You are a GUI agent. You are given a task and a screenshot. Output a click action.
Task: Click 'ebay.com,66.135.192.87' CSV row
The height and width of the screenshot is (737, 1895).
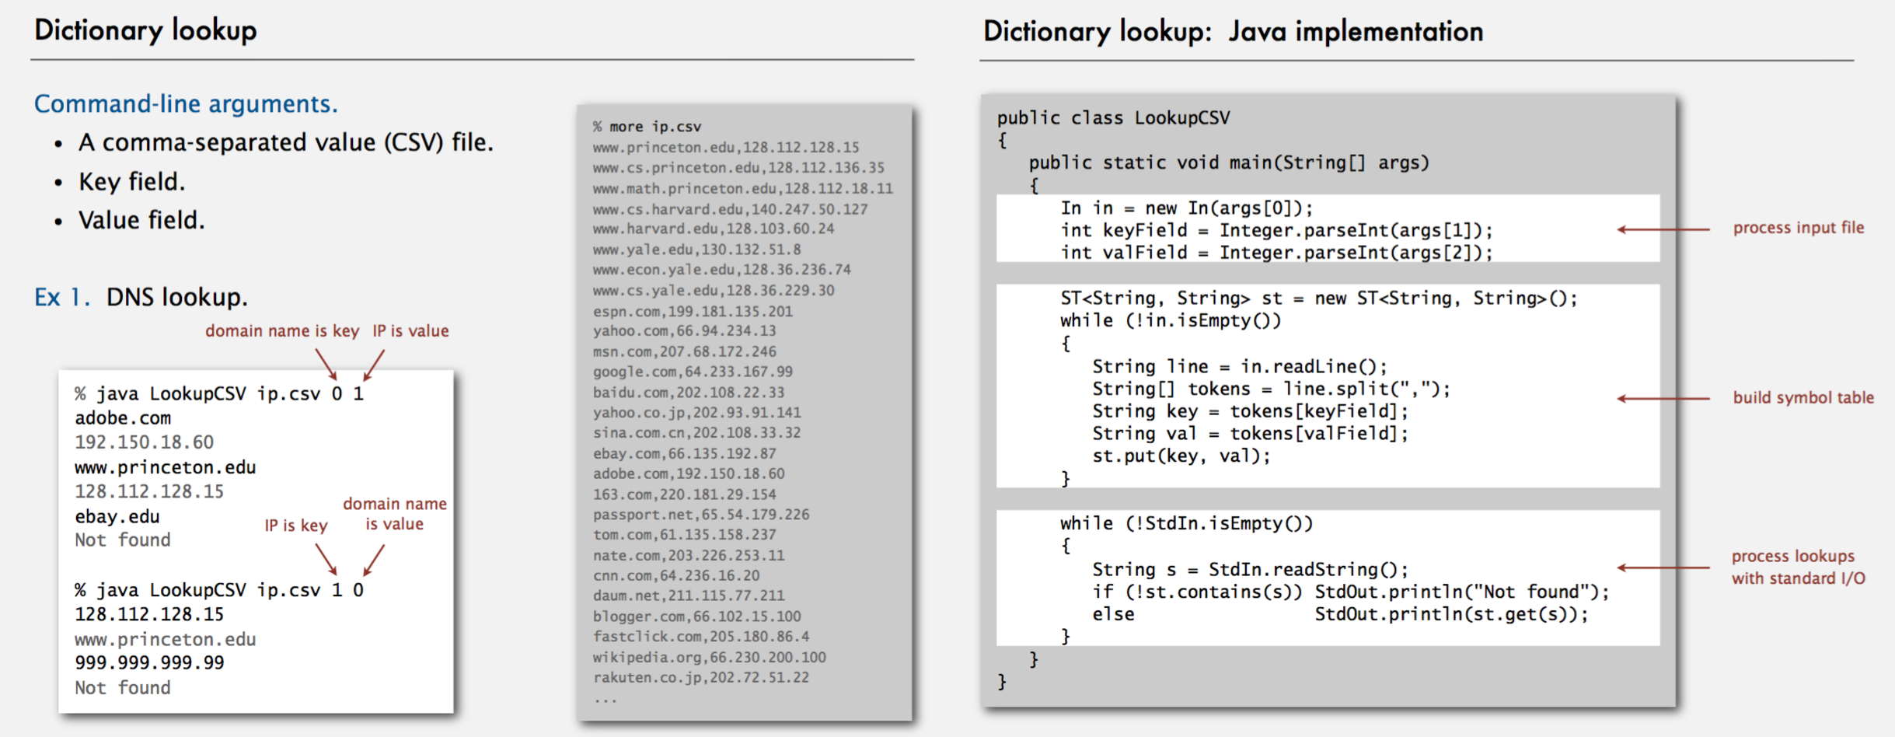point(684,453)
